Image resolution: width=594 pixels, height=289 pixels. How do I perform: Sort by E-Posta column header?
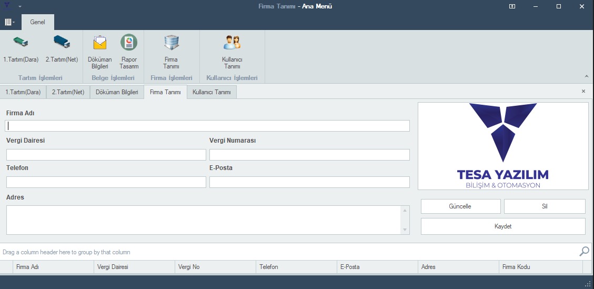tap(377, 267)
